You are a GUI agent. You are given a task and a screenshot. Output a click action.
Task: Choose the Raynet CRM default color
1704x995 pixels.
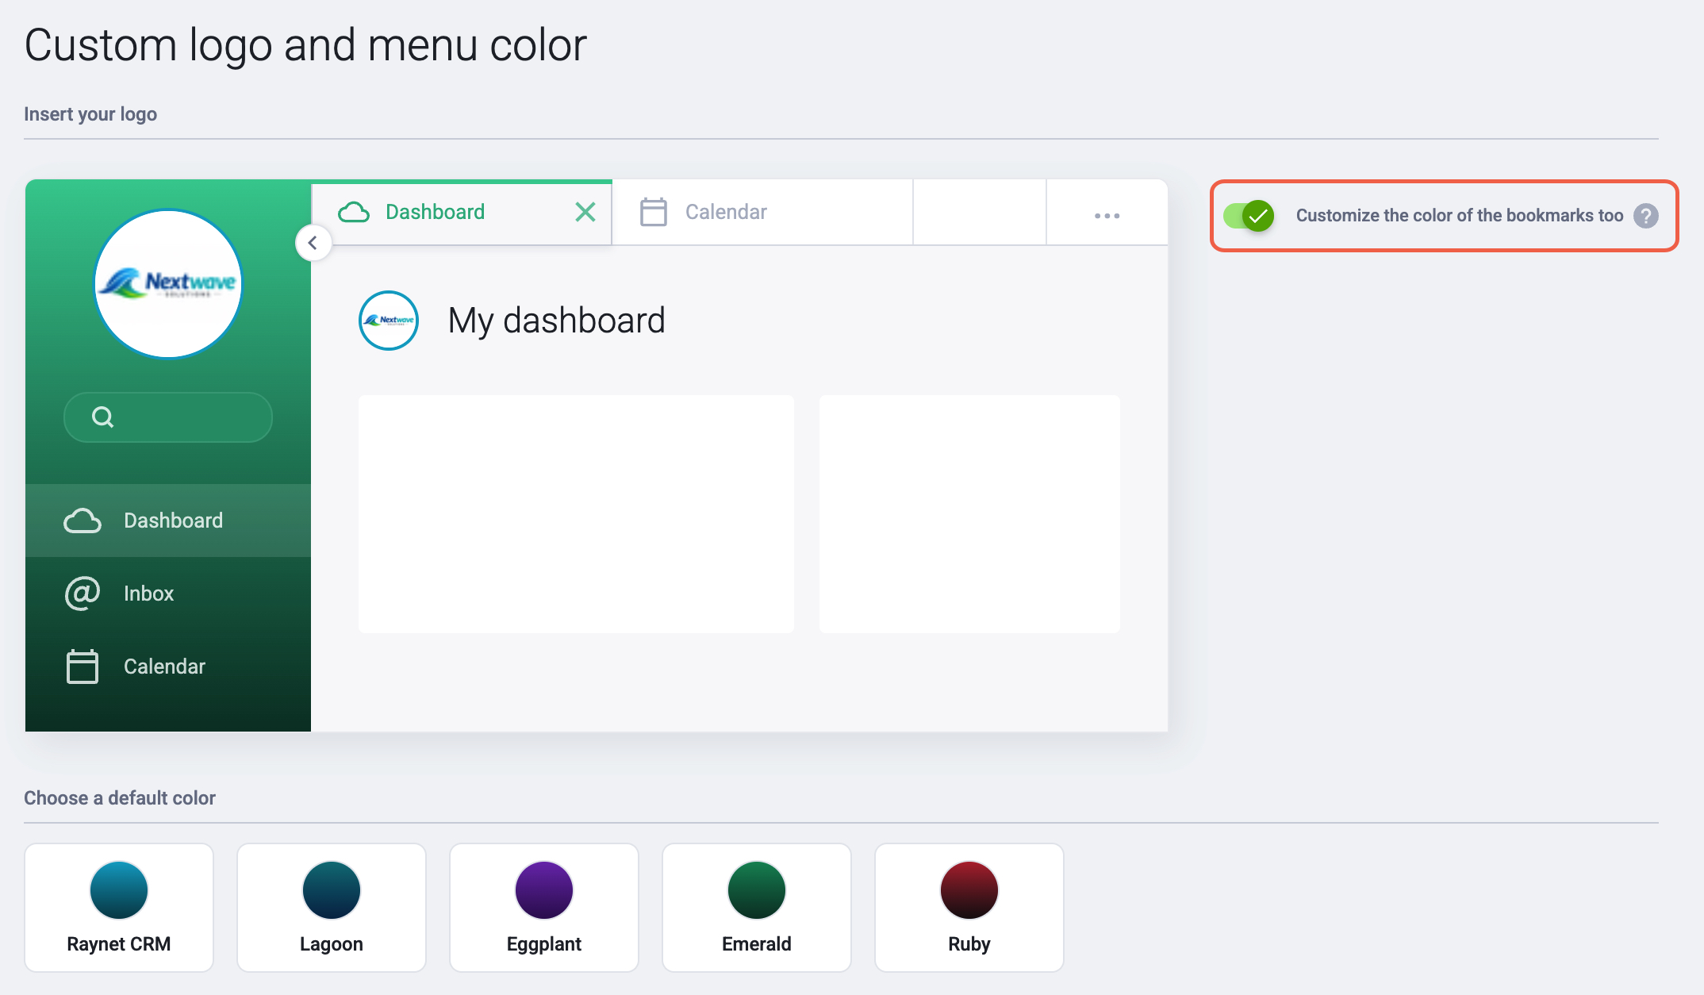(119, 908)
